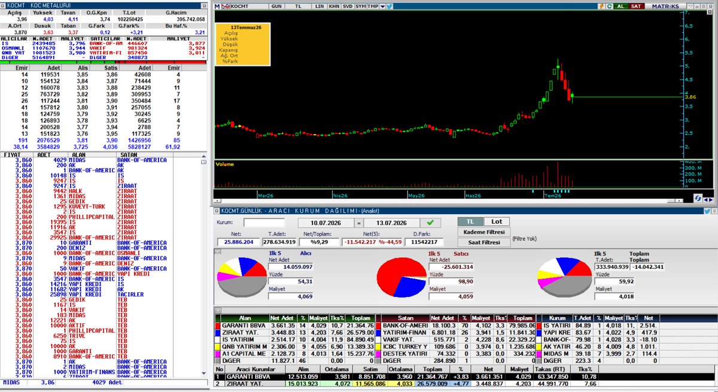Open dropdown arrow next to TMP
The width and height of the screenshot is (718, 392).
click(382, 6)
